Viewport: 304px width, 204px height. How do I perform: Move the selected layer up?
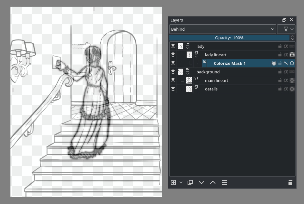(x=213, y=182)
